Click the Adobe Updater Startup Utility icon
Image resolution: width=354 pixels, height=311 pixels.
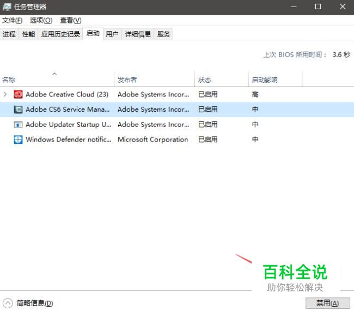[18, 124]
